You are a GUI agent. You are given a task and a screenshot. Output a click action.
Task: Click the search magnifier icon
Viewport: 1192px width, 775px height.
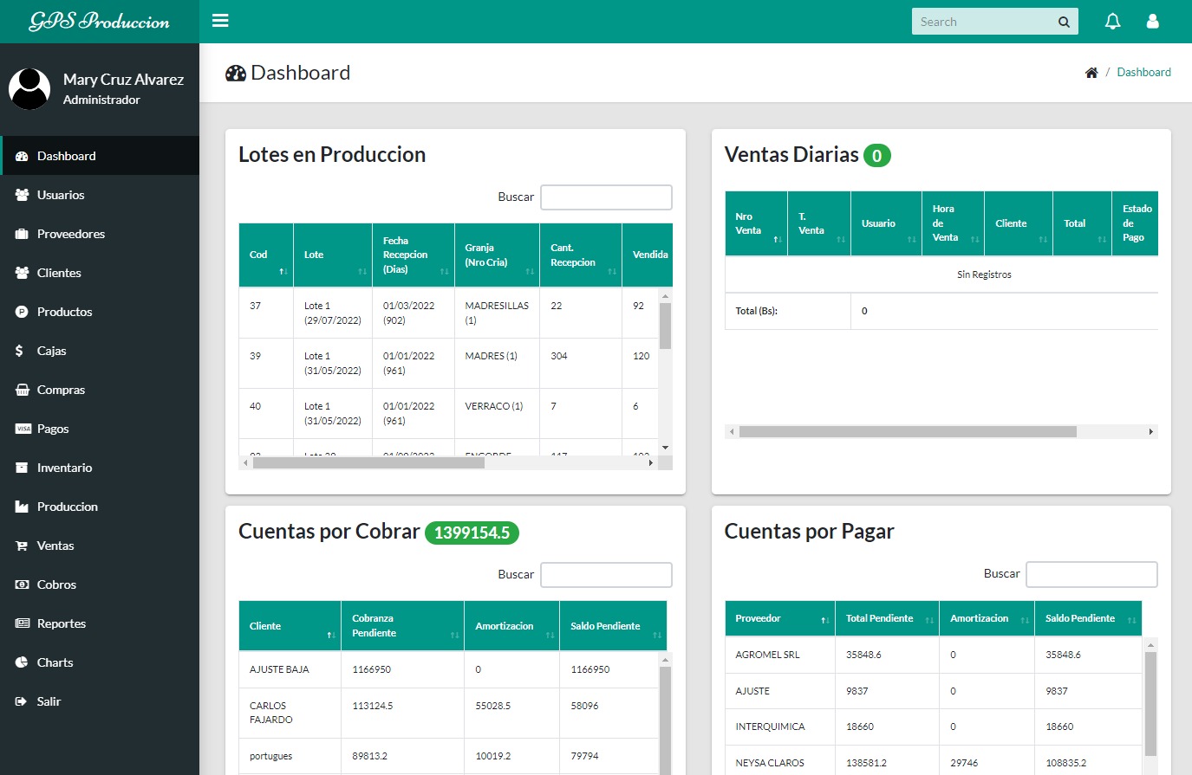(1064, 23)
